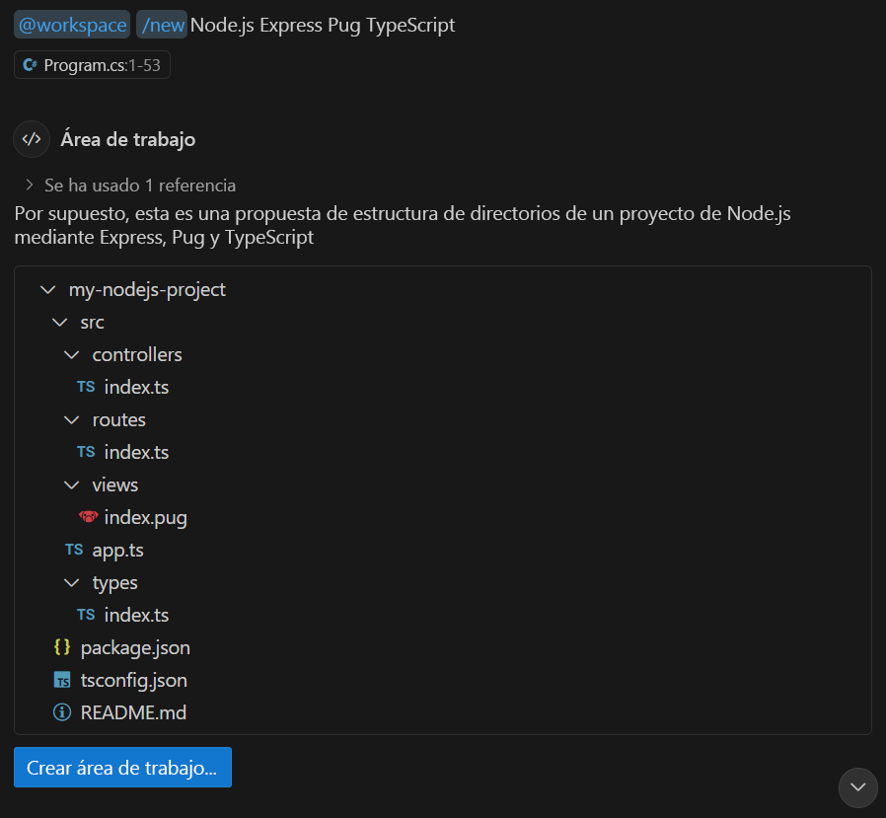The image size is (886, 818).
Task: Click the TS icon next to app.ts
Action: [x=73, y=550]
